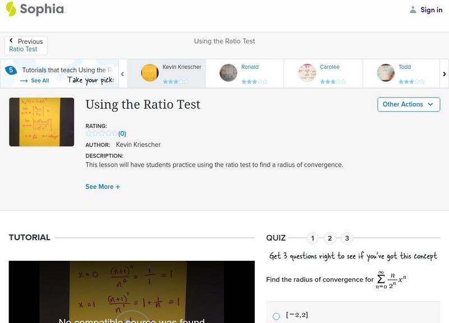Click the right carousel chevron arrow

444,73
